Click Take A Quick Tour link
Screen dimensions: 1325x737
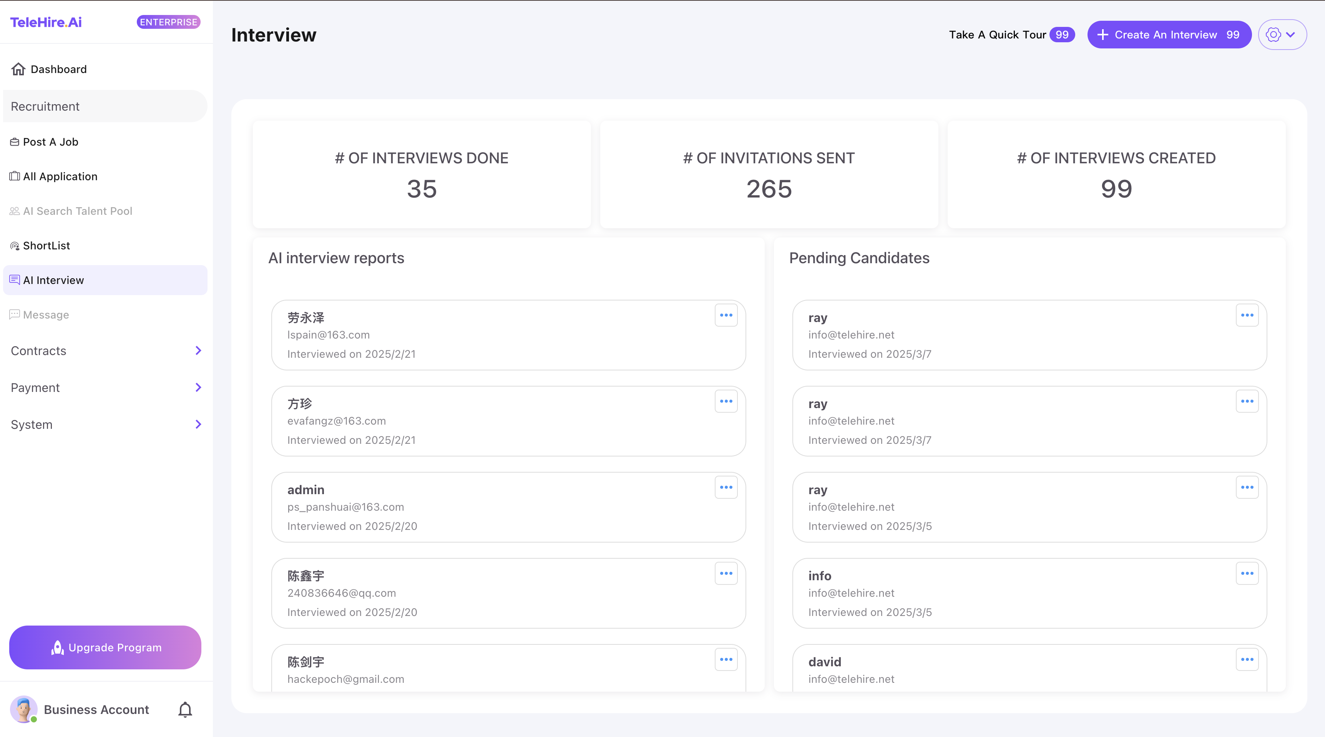(x=997, y=35)
